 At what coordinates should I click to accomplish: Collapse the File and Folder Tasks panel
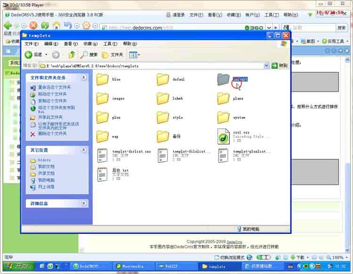[x=83, y=77]
